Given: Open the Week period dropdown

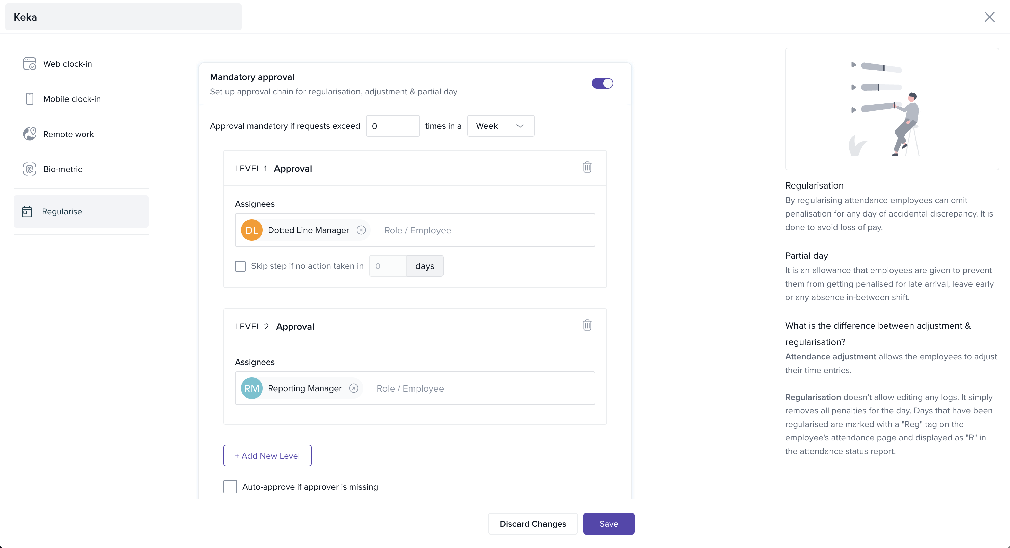Looking at the screenshot, I should pyautogui.click(x=500, y=126).
